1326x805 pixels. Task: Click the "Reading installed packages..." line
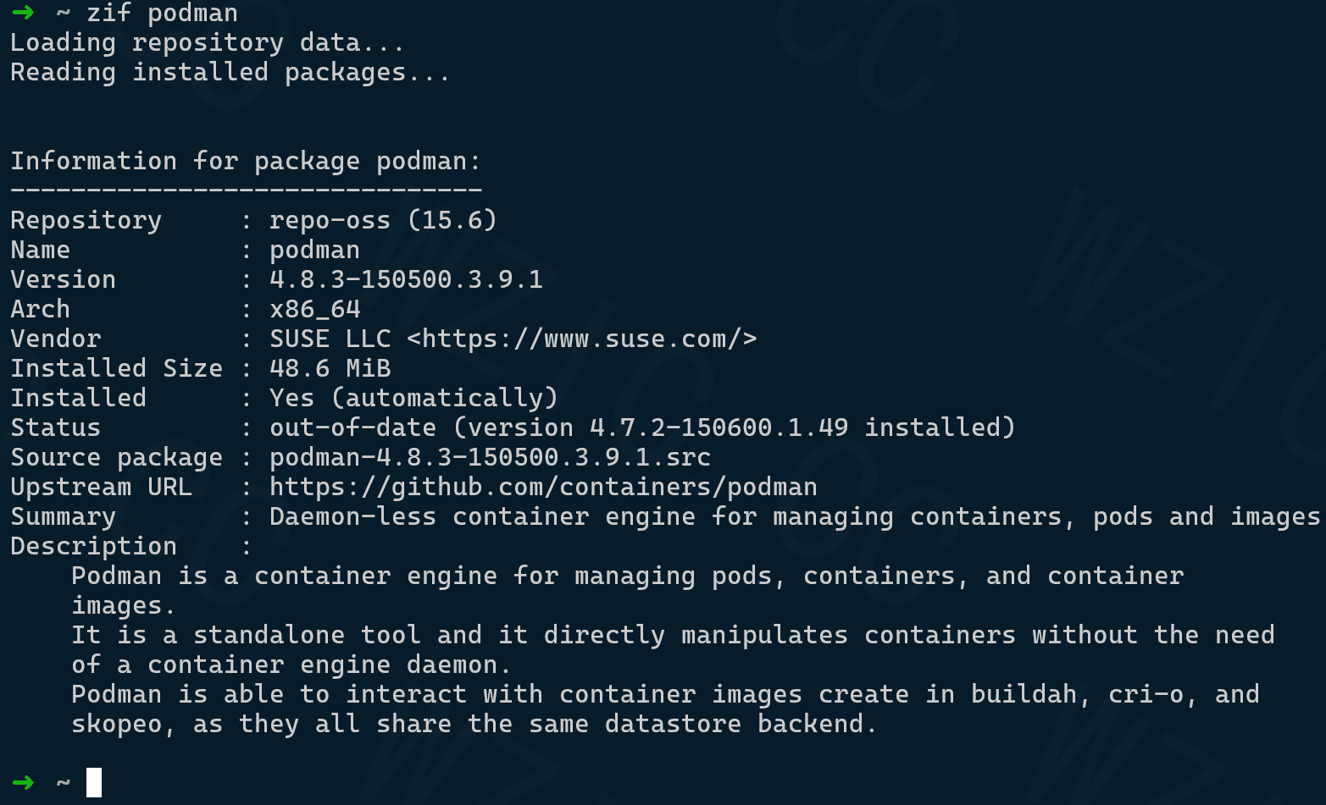(230, 72)
